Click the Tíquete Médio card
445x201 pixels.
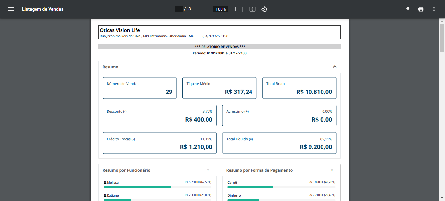[219, 88]
